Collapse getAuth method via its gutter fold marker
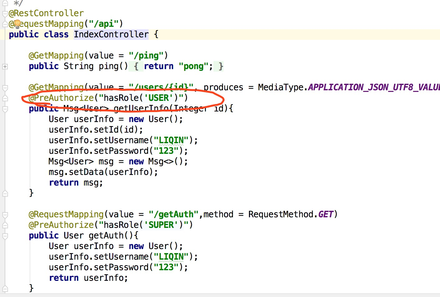Image resolution: width=440 pixels, height=297 pixels. click(x=5, y=236)
